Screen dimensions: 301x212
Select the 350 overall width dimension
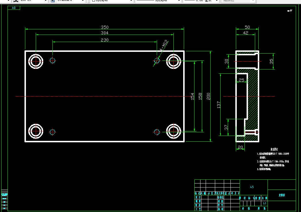pyautogui.click(x=105, y=27)
